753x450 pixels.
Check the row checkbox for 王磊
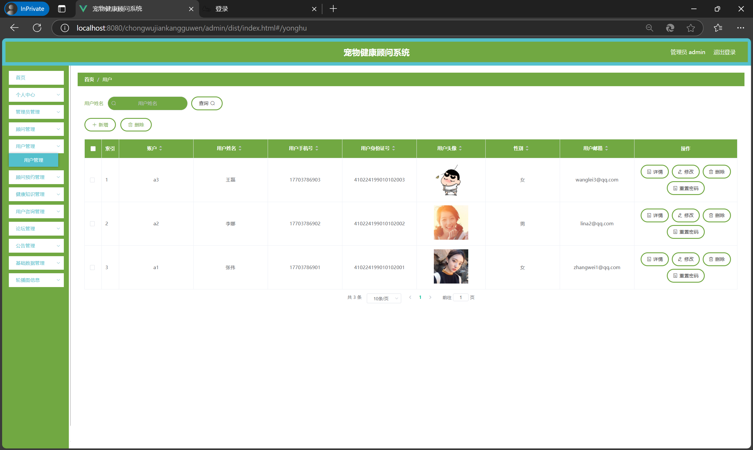tap(92, 180)
